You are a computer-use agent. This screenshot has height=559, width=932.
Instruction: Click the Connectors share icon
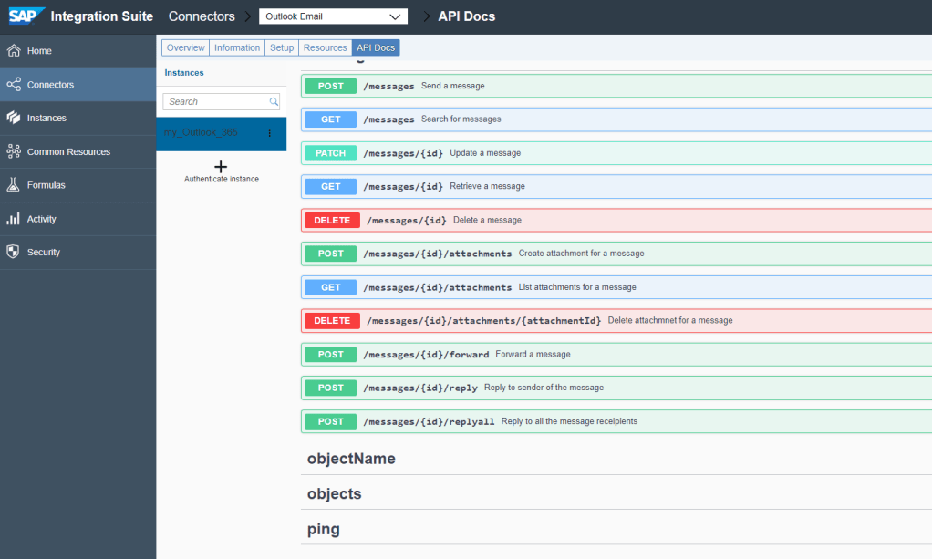14,85
